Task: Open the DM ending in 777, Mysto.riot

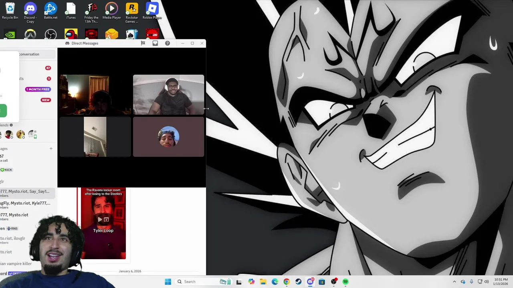Action: point(27,216)
